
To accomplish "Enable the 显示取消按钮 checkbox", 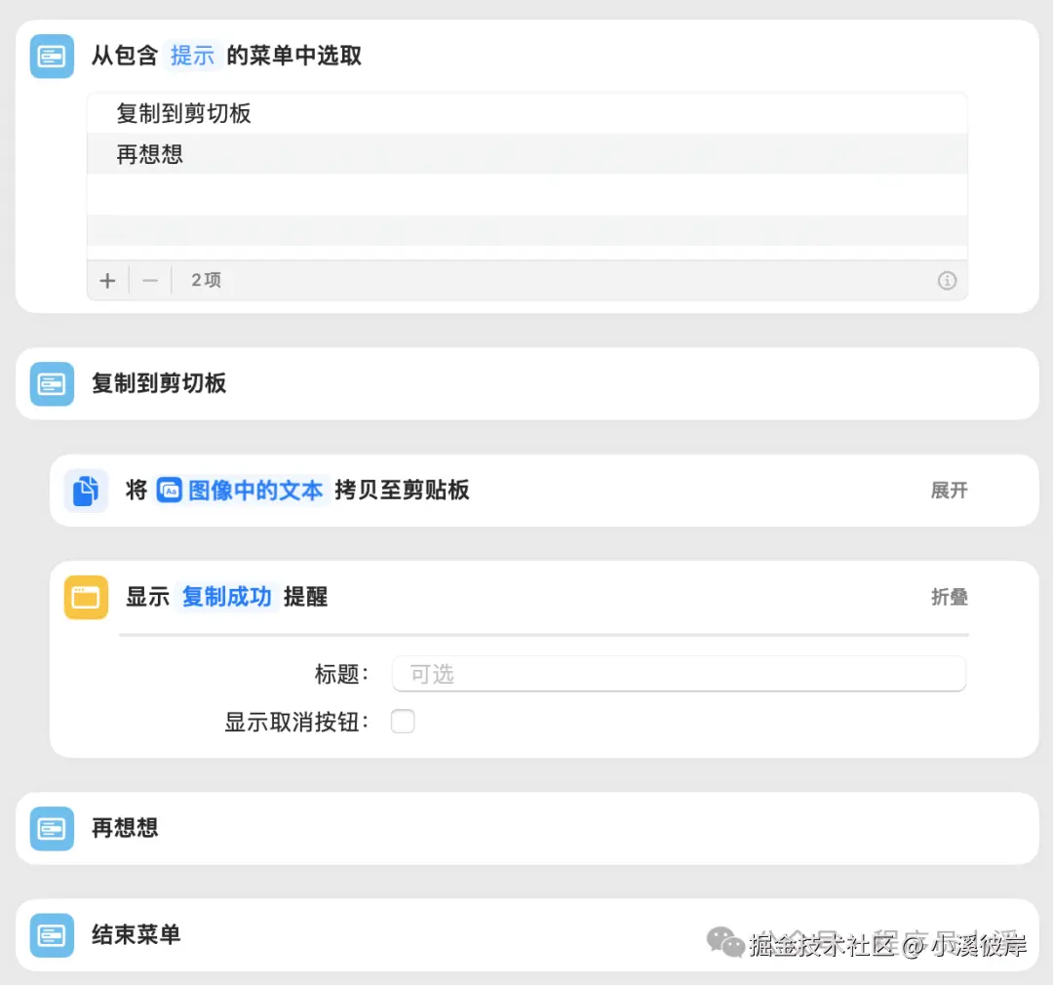I will [403, 721].
